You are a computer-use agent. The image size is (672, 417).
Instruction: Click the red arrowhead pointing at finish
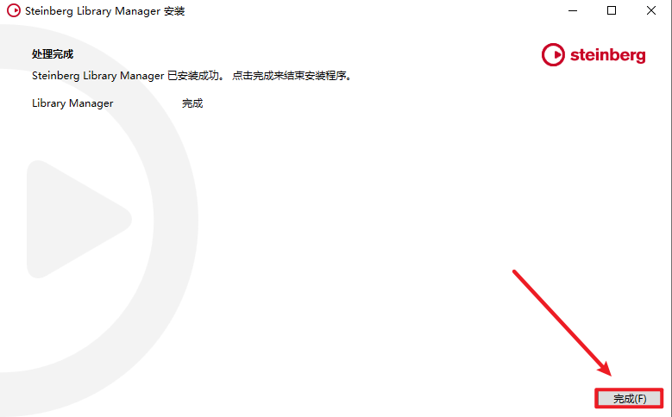click(x=603, y=367)
